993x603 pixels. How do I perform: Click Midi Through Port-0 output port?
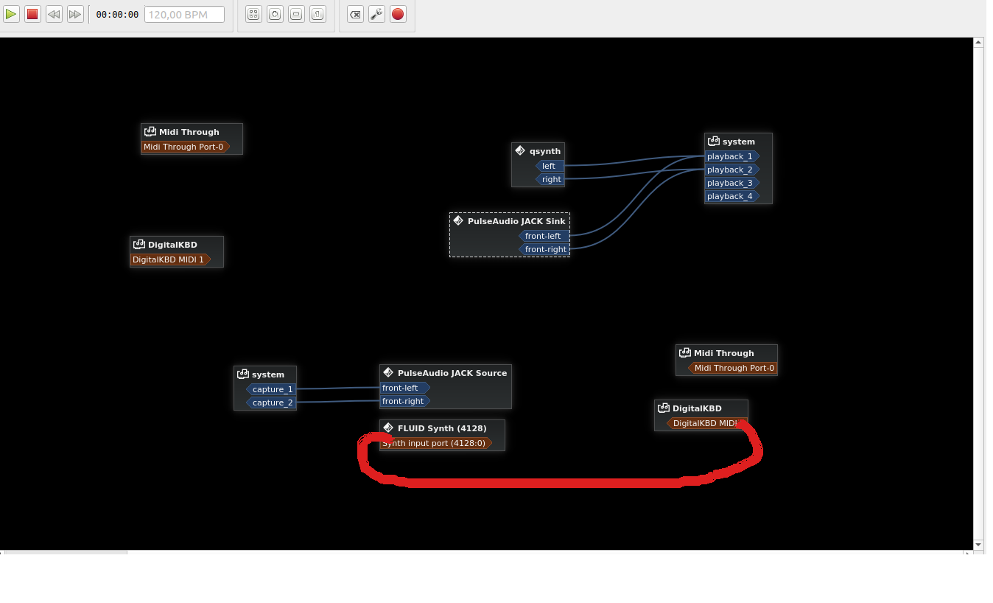pyautogui.click(x=186, y=147)
